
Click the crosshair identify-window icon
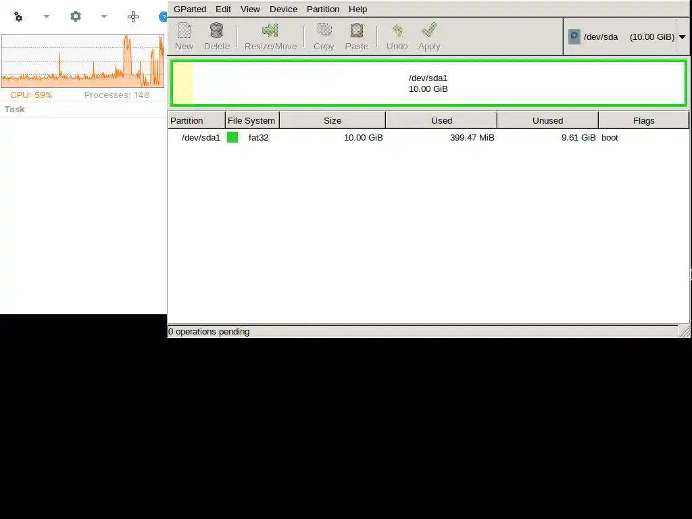click(133, 17)
